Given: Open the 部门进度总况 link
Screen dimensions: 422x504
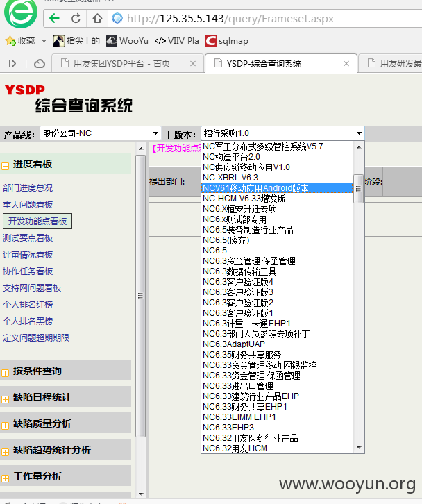Looking at the screenshot, I should 28,187.
